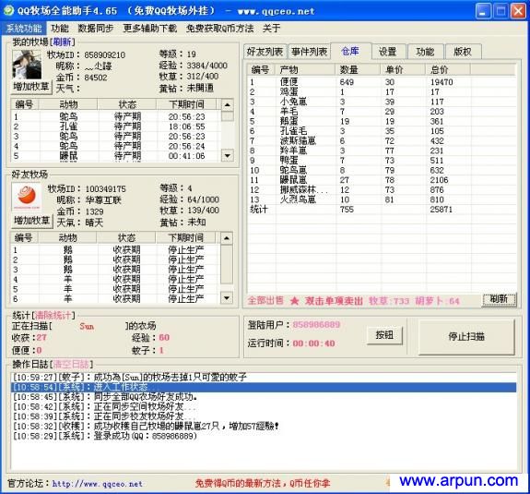530x494 pixels.
Task: Select the 仓库 tab
Action: click(350, 51)
